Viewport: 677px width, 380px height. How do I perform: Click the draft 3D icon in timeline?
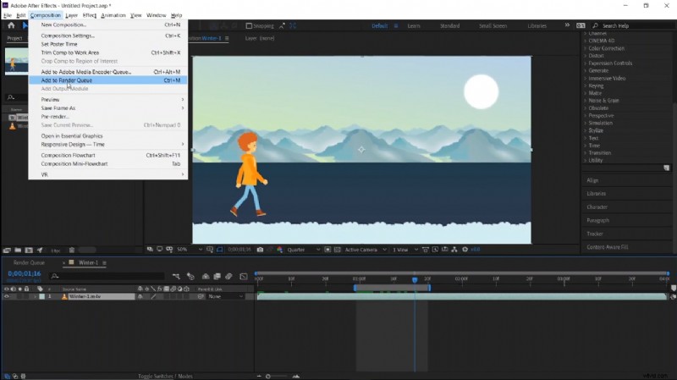(x=190, y=277)
